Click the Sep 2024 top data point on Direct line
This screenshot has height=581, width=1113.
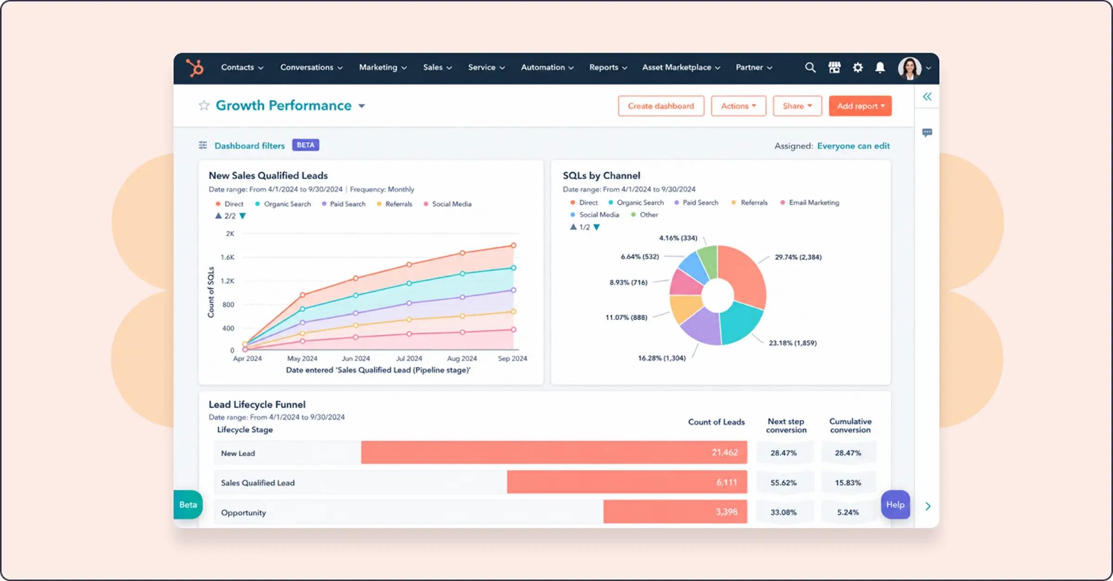(x=513, y=246)
